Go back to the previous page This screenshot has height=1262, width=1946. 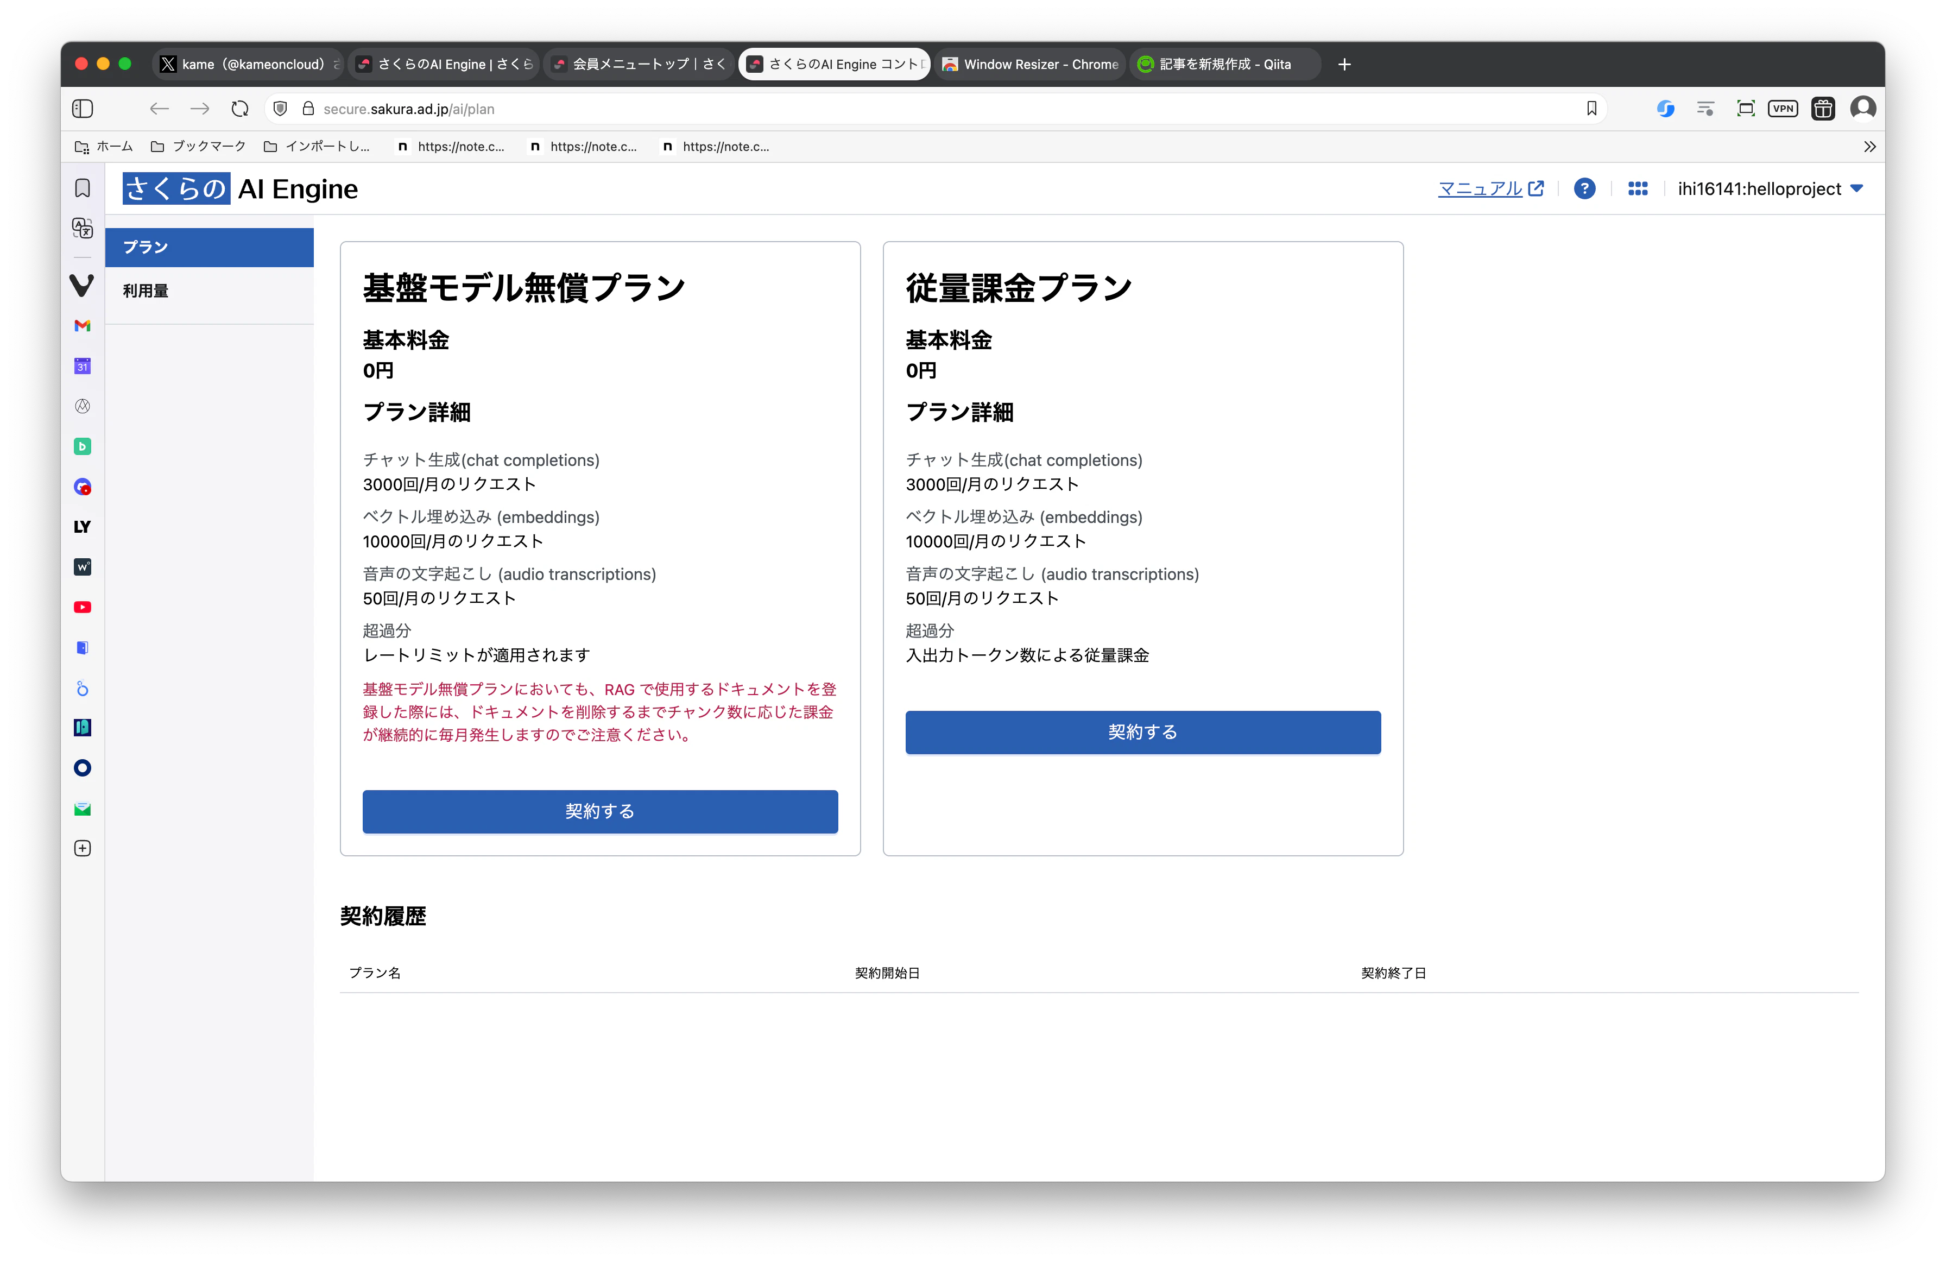coord(160,109)
